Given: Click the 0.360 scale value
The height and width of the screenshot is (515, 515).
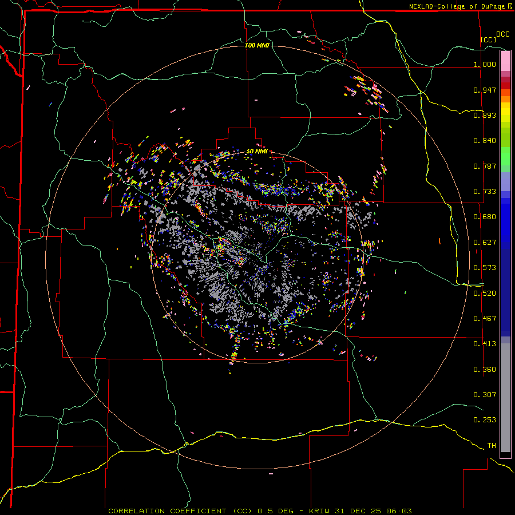Looking at the screenshot, I should tap(485, 370).
